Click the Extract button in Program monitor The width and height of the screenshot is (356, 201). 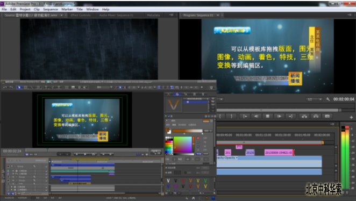316,116
